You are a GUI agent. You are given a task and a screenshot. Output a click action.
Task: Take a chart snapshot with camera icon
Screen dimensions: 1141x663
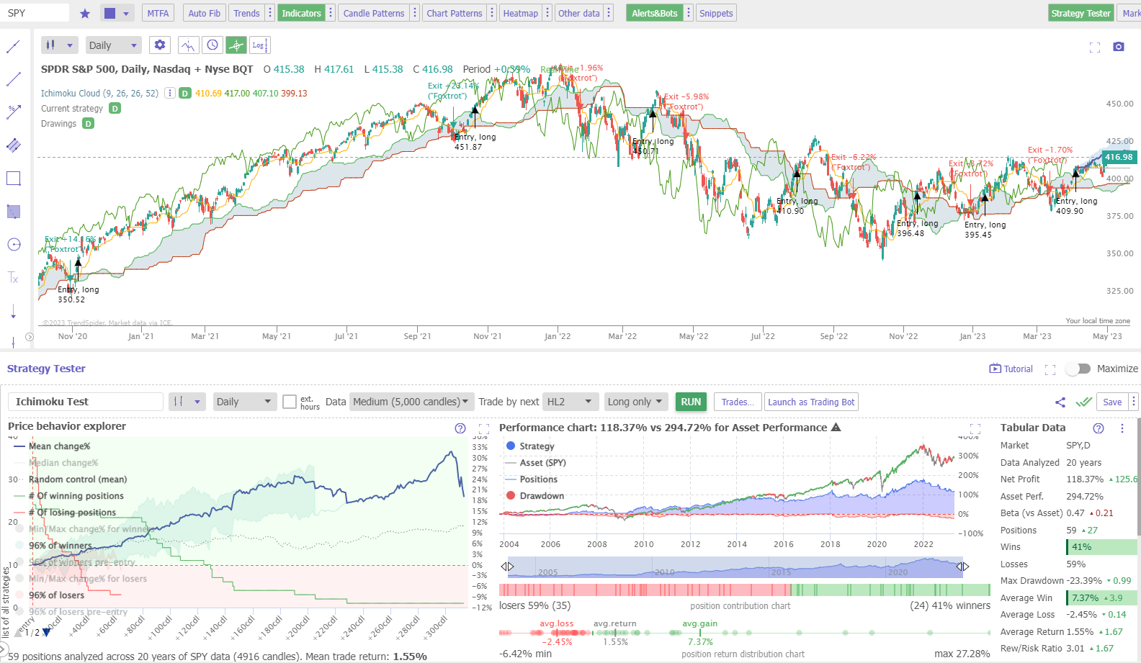point(1118,47)
